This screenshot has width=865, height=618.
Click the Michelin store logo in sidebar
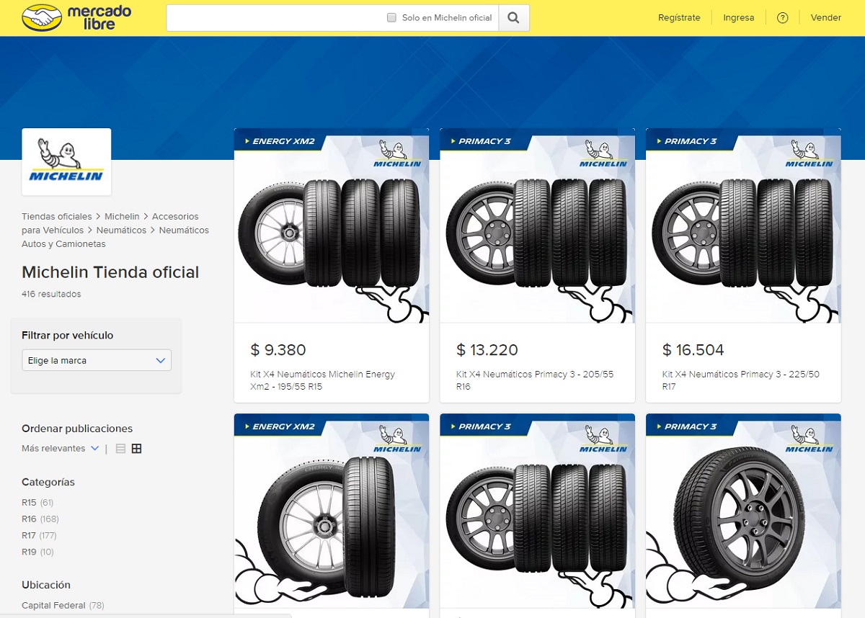[x=66, y=161]
